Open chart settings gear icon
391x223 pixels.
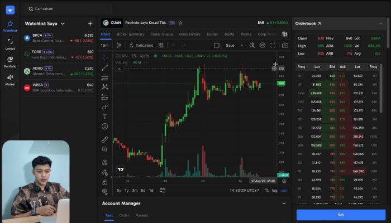click(263, 45)
